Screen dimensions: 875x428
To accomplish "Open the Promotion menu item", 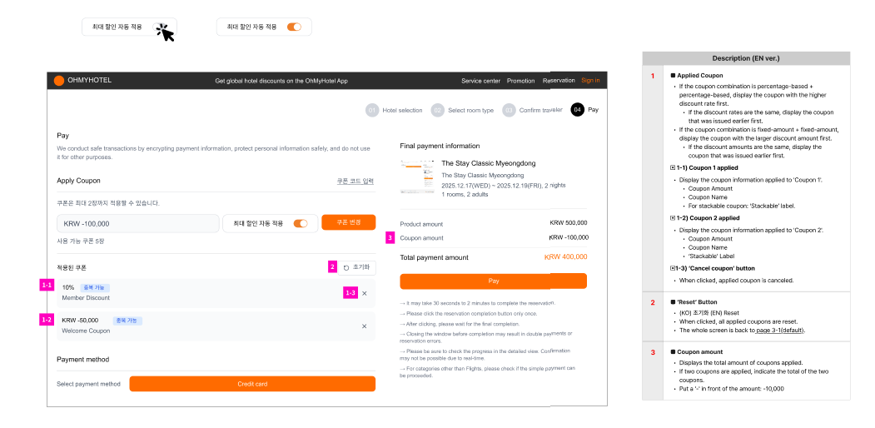I will point(520,81).
